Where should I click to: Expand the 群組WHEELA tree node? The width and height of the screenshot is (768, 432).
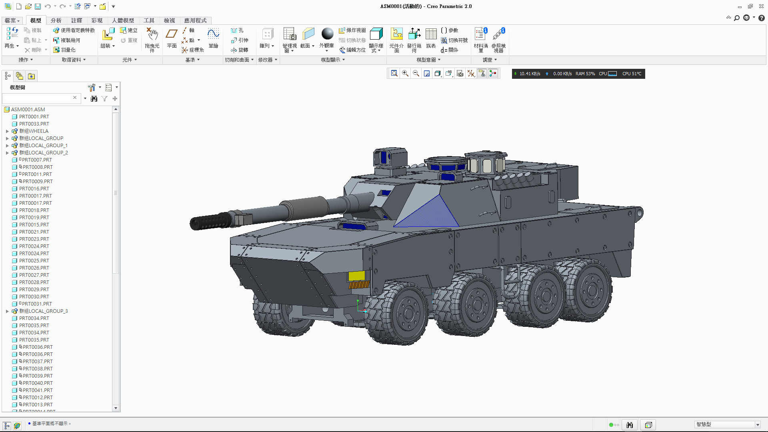7,131
